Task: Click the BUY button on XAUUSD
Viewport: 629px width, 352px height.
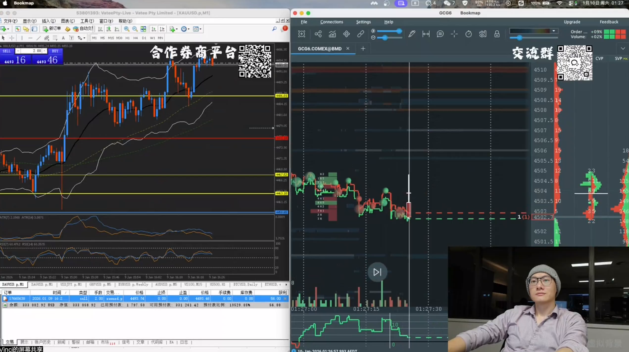Action: [55, 51]
